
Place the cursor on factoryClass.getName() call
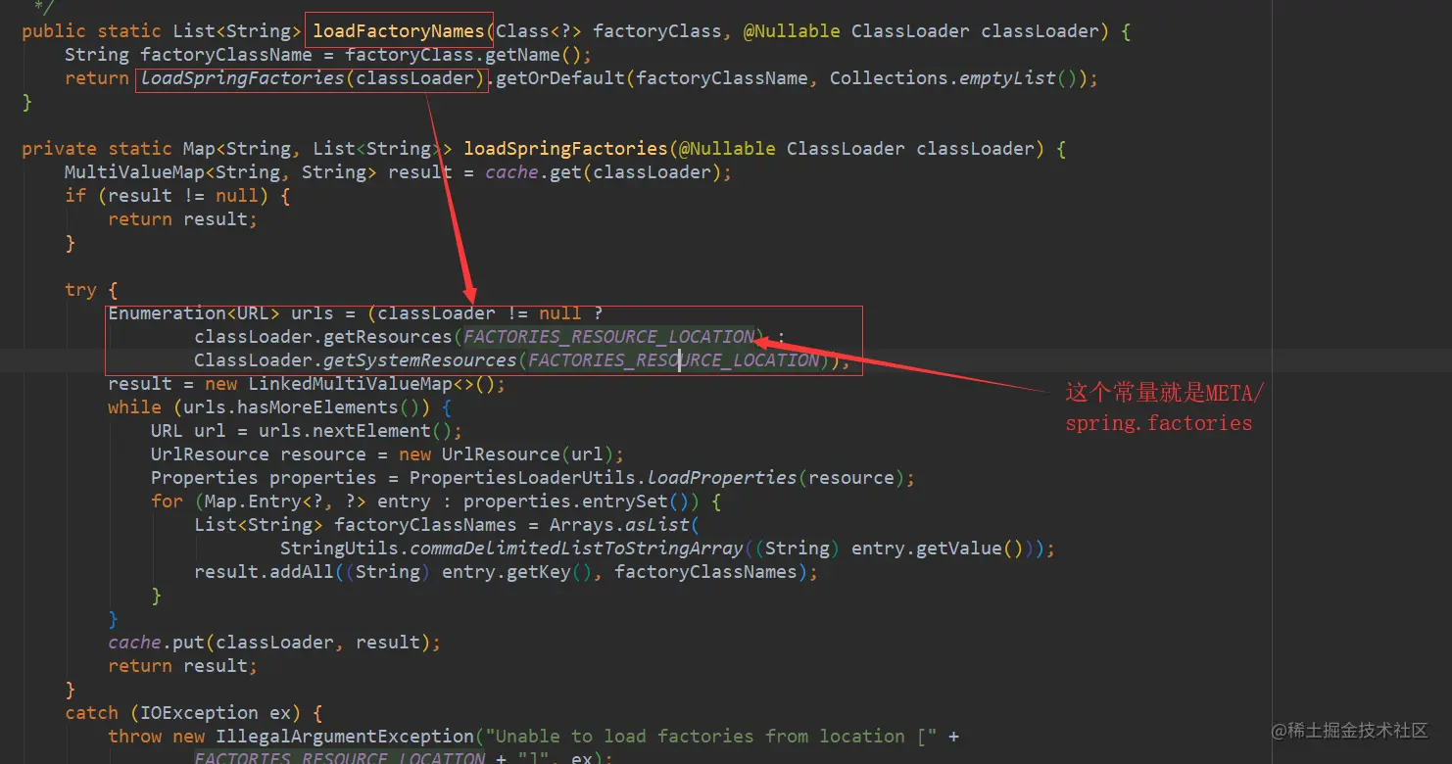[x=462, y=54]
